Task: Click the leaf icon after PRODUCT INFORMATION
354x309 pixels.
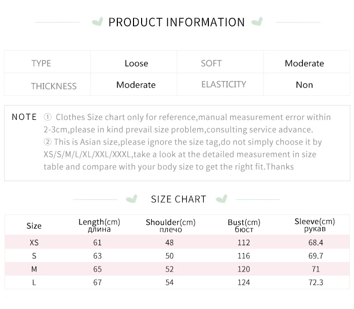Action: coord(256,22)
